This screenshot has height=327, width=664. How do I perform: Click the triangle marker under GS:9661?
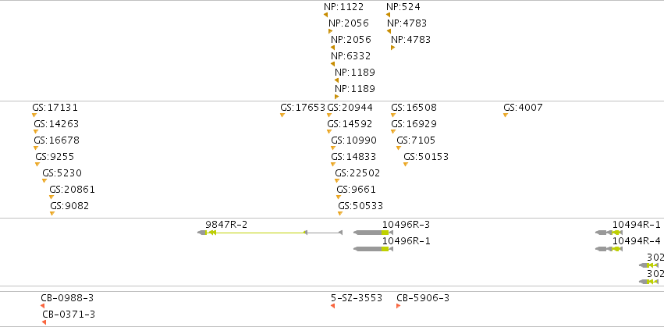point(339,197)
